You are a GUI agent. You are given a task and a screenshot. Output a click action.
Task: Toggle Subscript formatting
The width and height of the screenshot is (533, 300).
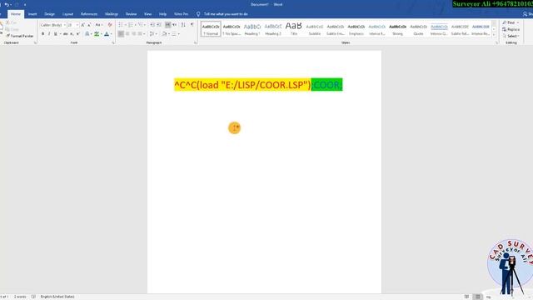click(x=72, y=34)
